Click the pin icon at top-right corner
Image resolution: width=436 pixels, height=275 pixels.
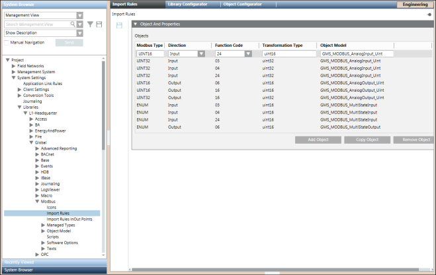pos(429,14)
